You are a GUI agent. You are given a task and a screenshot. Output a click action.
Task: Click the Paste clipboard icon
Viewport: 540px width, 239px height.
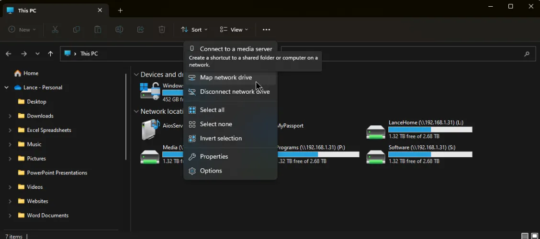point(98,30)
